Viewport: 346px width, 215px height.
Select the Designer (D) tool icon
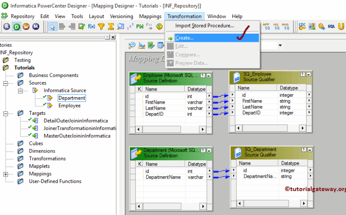click(16, 26)
